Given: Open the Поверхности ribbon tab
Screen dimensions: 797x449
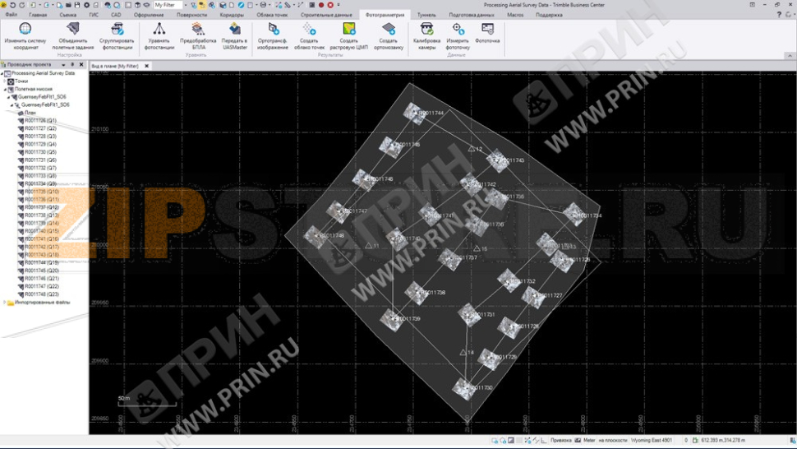Looking at the screenshot, I should (x=191, y=15).
